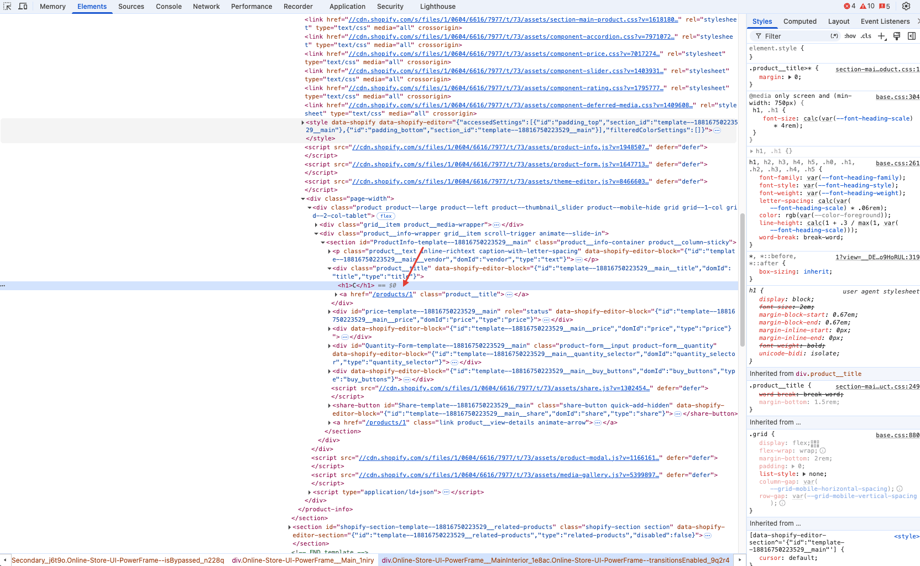Switch to the Computed styles tab
920x566 pixels.
tap(799, 22)
